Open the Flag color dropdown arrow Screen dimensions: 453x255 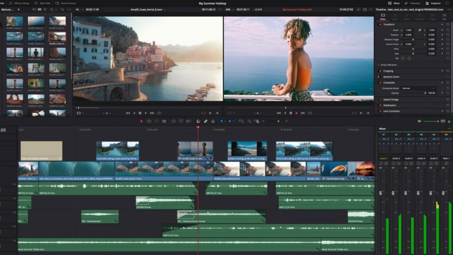pos(225,121)
